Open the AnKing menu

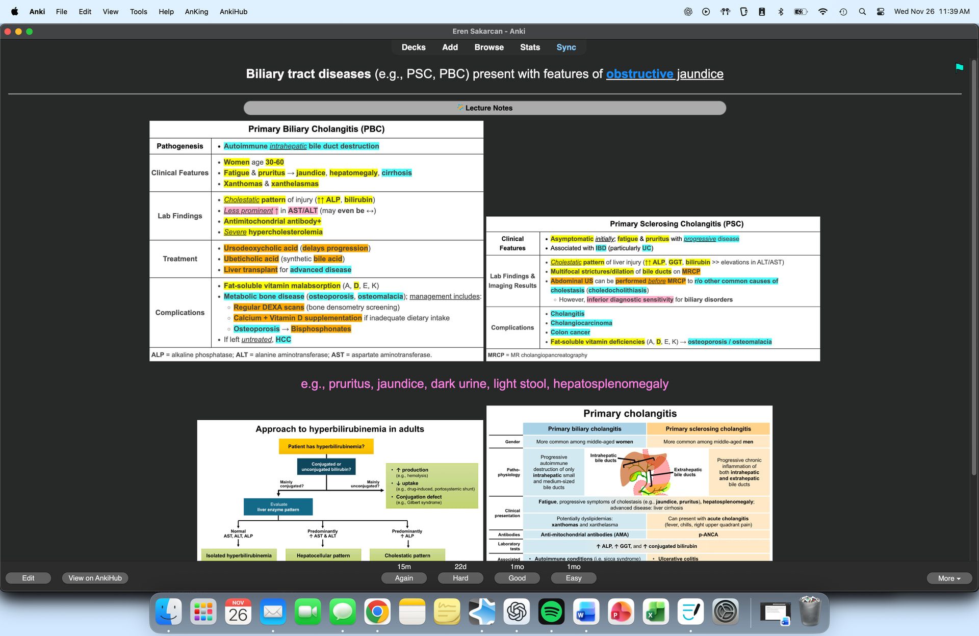tap(196, 11)
